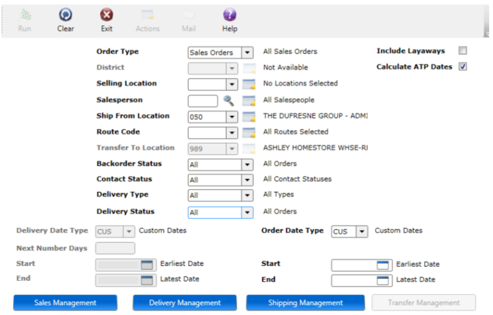Expand the Transfer To Location dropdown
This screenshot has width=493, height=315.
pos(232,149)
